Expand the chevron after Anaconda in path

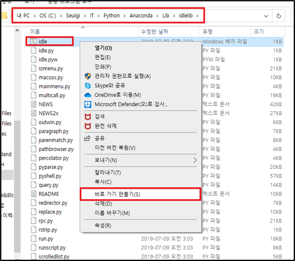157,16
